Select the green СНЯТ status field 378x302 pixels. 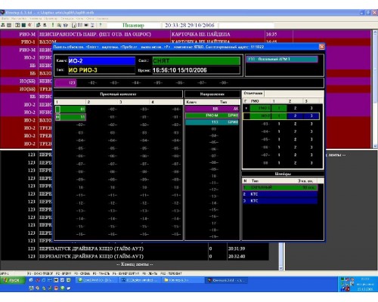tap(196, 61)
